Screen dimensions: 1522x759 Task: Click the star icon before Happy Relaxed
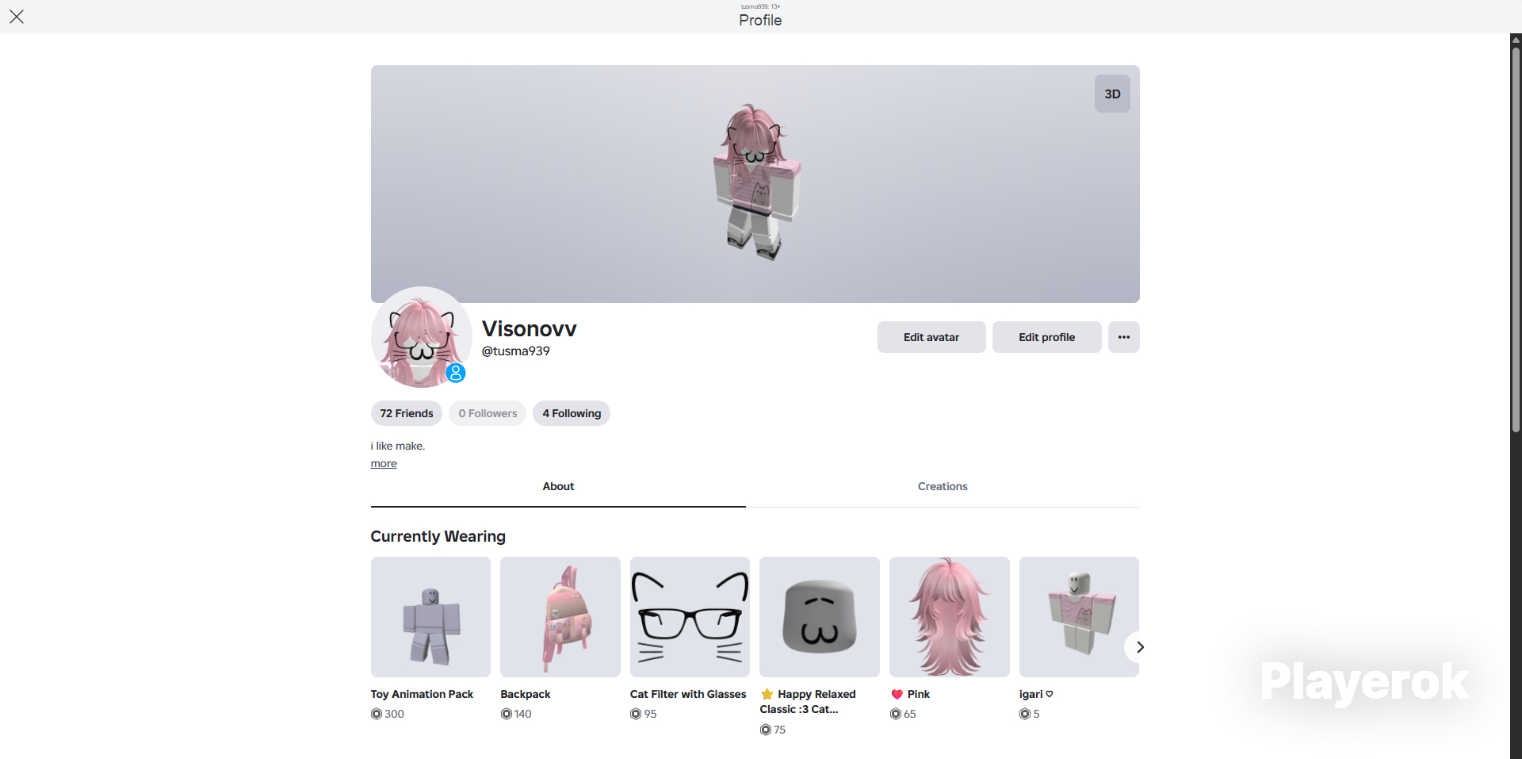click(x=767, y=694)
